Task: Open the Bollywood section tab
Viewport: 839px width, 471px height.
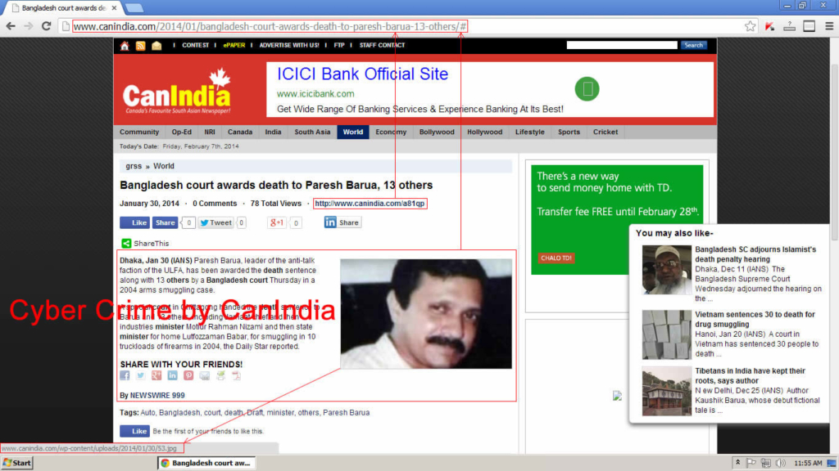Action: click(437, 132)
